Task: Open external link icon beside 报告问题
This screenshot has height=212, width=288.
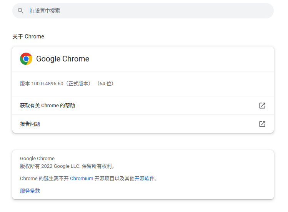Action: (262, 124)
